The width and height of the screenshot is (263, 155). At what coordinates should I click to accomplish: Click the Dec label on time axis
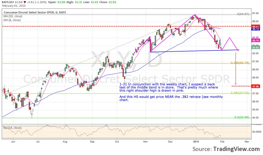[x=170, y=141]
